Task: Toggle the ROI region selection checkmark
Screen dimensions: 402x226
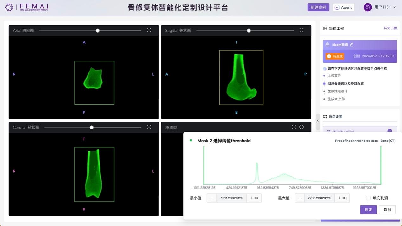Action: pyautogui.click(x=390, y=131)
